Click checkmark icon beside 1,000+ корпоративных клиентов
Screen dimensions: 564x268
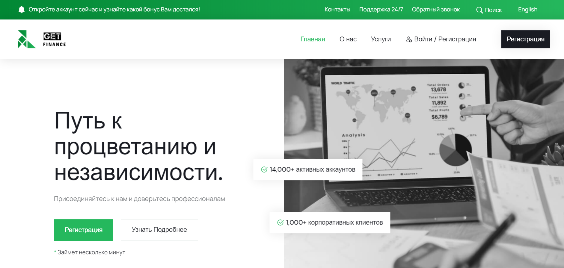280,222
